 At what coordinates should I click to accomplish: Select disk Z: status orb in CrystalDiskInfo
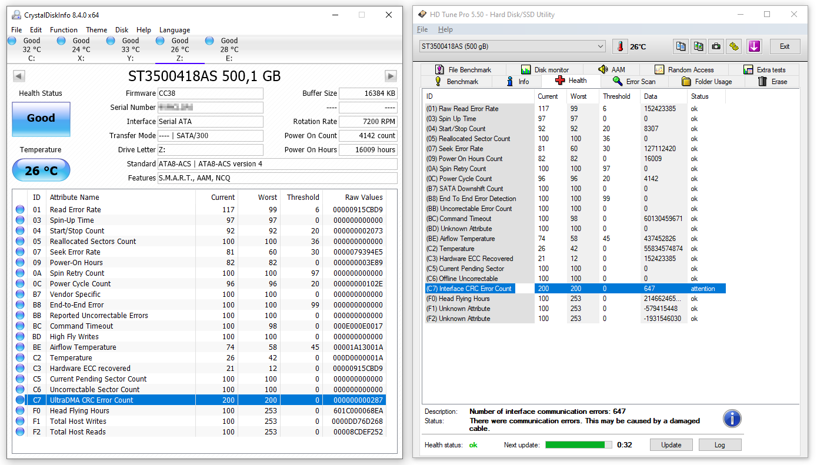point(161,41)
